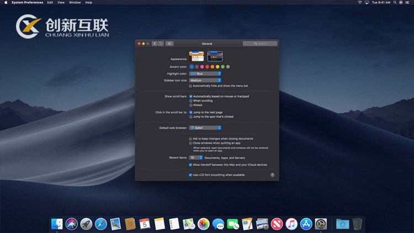
Task: Click the help question mark button
Action: [x=272, y=175]
